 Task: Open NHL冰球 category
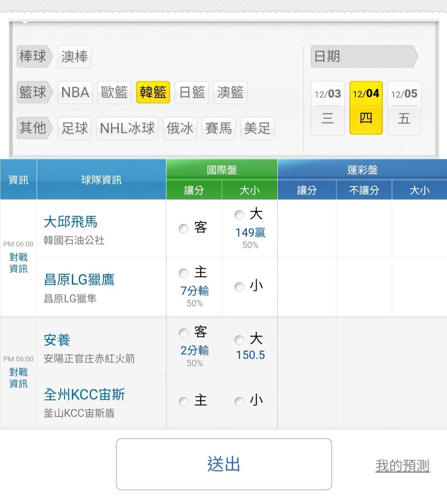pos(127,128)
